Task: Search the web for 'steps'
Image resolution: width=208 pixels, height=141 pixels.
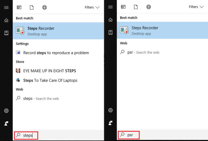Action: [58, 98]
